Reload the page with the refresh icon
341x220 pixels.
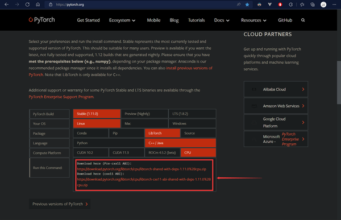click(x=27, y=5)
